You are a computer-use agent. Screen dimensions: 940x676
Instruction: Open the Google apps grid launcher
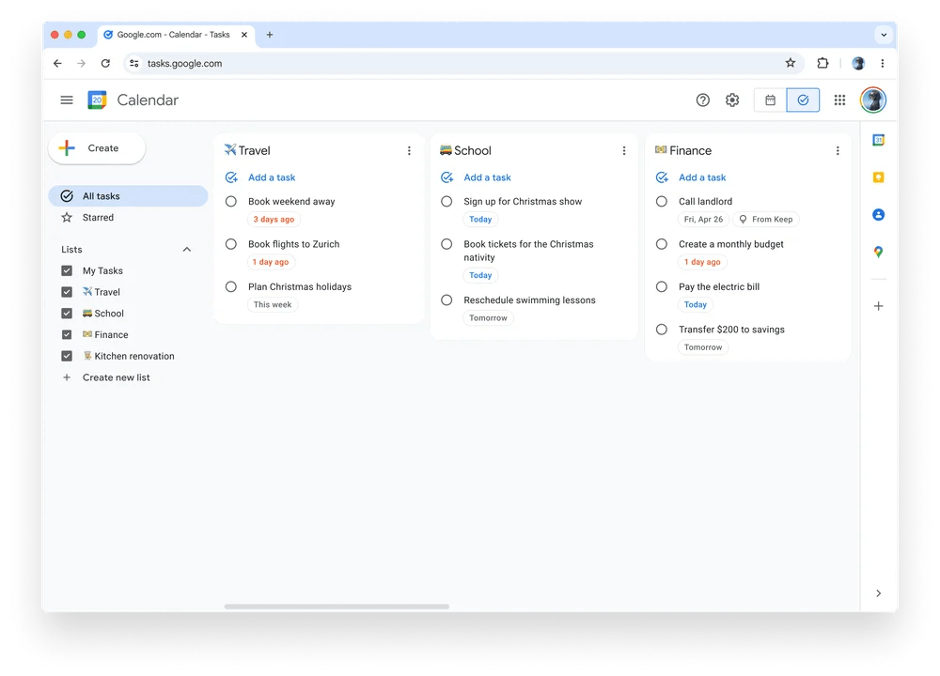click(x=839, y=100)
